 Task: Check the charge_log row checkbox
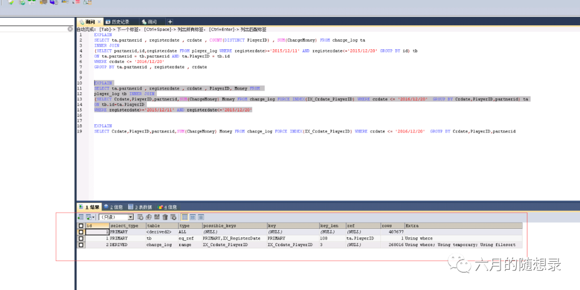point(81,244)
